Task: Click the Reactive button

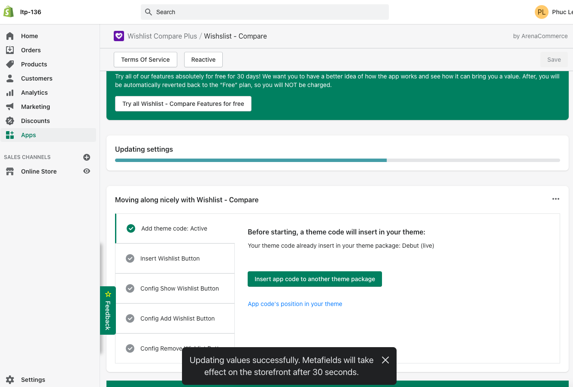Action: coord(203,60)
